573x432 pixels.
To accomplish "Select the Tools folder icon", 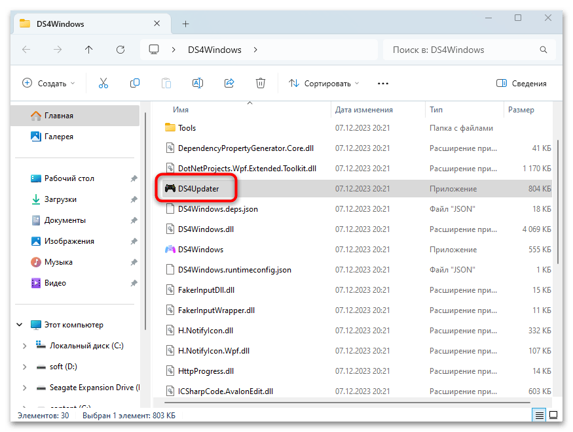I will [170, 127].
